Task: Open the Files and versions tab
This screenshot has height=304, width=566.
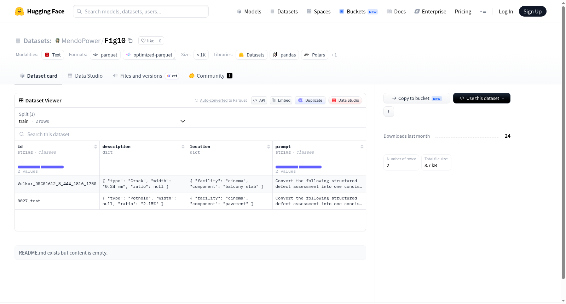Action: click(x=146, y=76)
